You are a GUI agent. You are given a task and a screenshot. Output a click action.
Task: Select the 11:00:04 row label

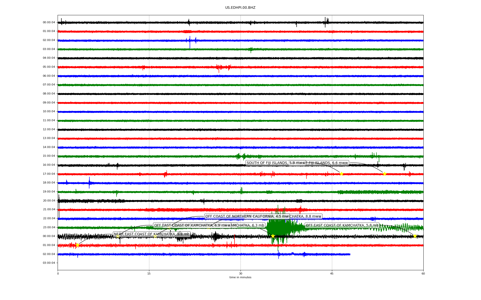(x=49, y=120)
